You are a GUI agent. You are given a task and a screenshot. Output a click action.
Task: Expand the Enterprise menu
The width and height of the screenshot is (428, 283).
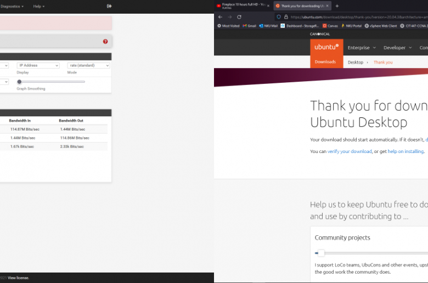point(362,48)
